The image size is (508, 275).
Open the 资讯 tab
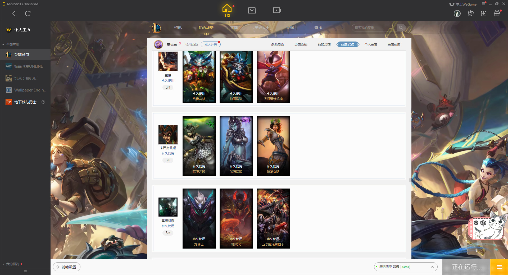[178, 28]
